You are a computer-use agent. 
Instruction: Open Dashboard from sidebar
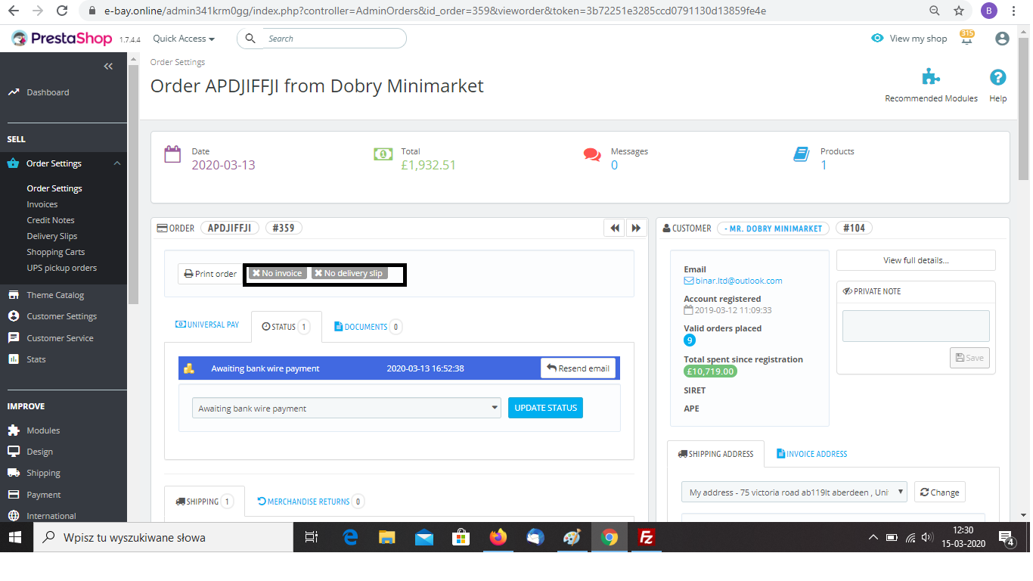coord(48,92)
